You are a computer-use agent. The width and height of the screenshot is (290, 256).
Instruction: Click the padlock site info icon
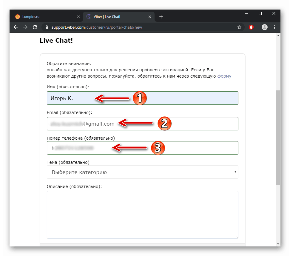click(47, 27)
